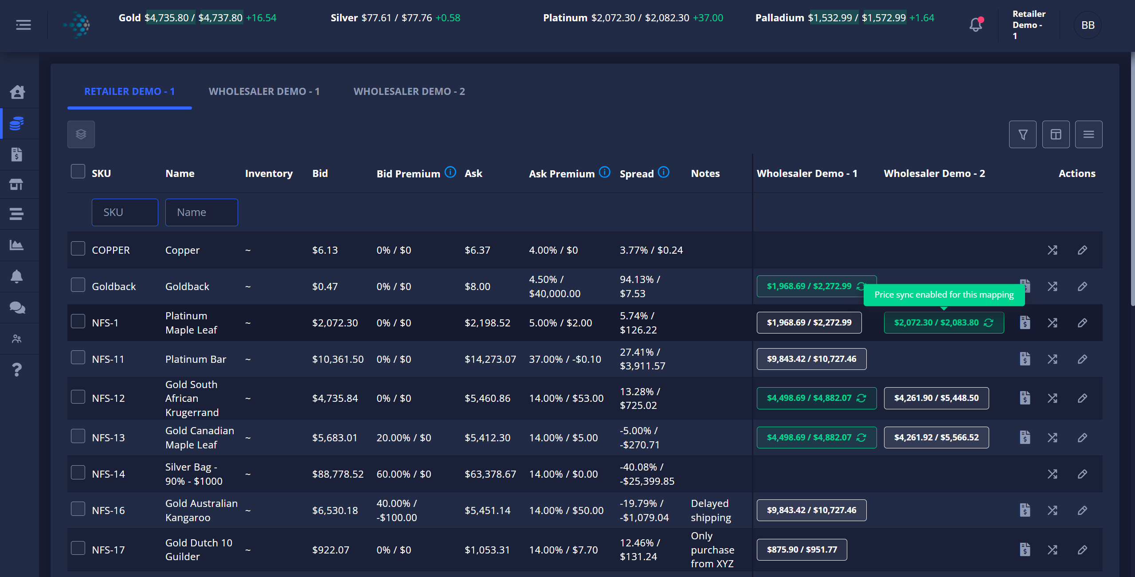Edit the NFS-12 row with pencil icon
The height and width of the screenshot is (577, 1135).
tap(1082, 398)
